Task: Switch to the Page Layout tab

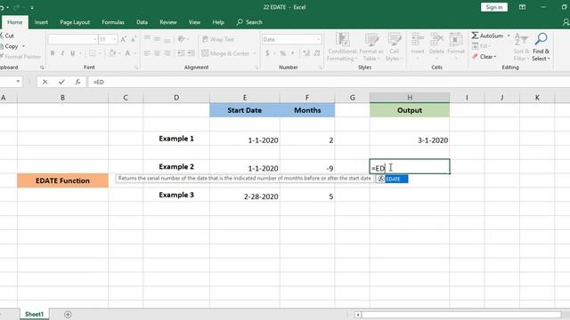Action: point(75,22)
